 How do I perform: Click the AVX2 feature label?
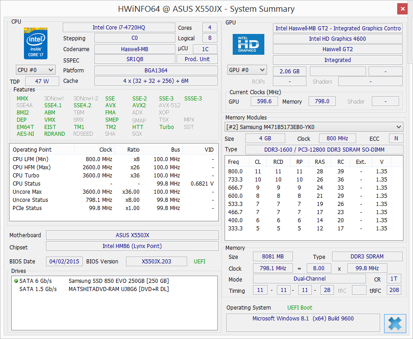pos(139,105)
